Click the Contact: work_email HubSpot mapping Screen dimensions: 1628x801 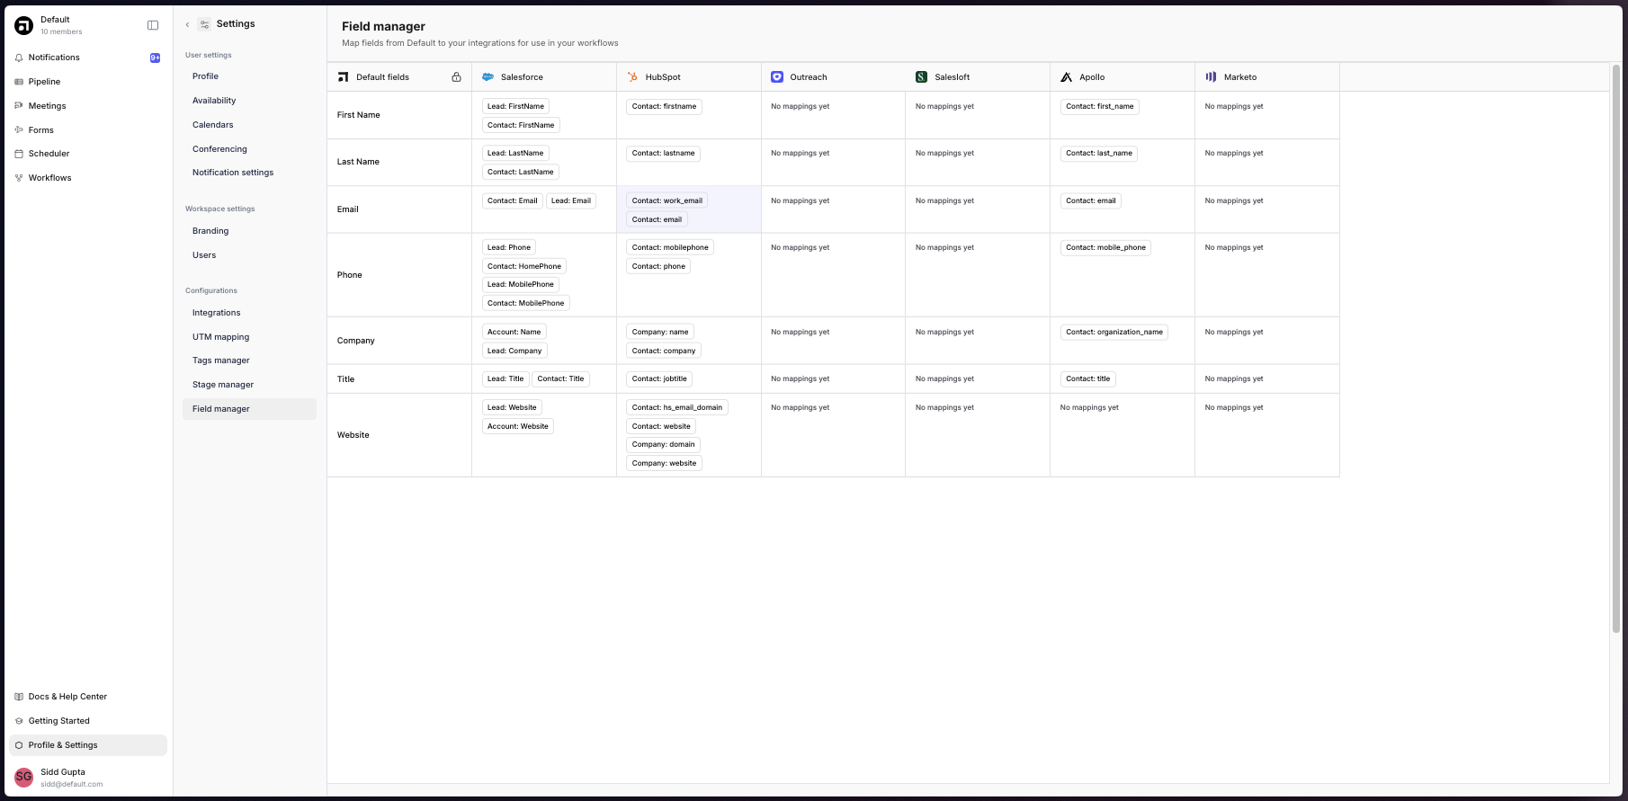[x=666, y=200]
